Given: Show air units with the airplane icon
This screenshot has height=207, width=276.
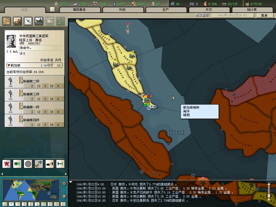Looking at the screenshot, I should (28, 21).
